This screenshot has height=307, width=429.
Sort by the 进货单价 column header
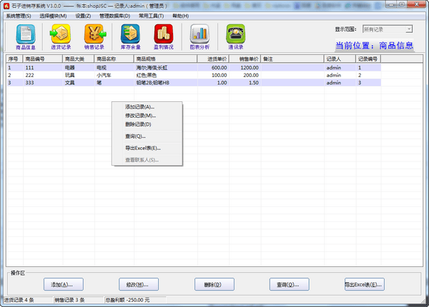(217, 59)
